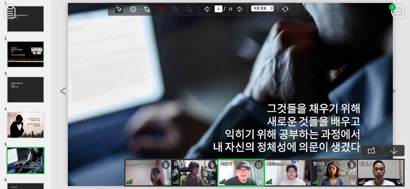The height and width of the screenshot is (189, 410).
Task: Click signal bars on 한지유's tile
Action: coord(316,182)
